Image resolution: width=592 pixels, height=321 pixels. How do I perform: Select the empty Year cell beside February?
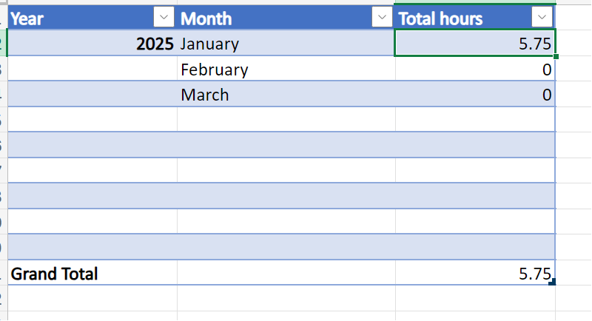92,70
